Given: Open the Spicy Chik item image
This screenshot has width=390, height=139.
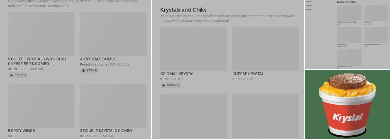Looking at the screenshot, I should (376, 13).
